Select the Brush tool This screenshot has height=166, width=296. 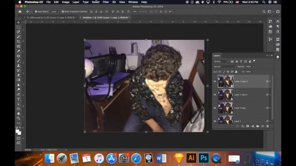tap(18, 60)
